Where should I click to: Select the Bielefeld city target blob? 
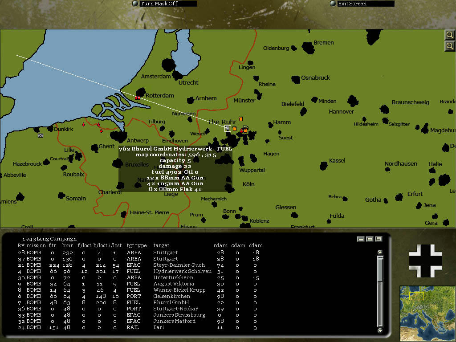click(x=304, y=112)
